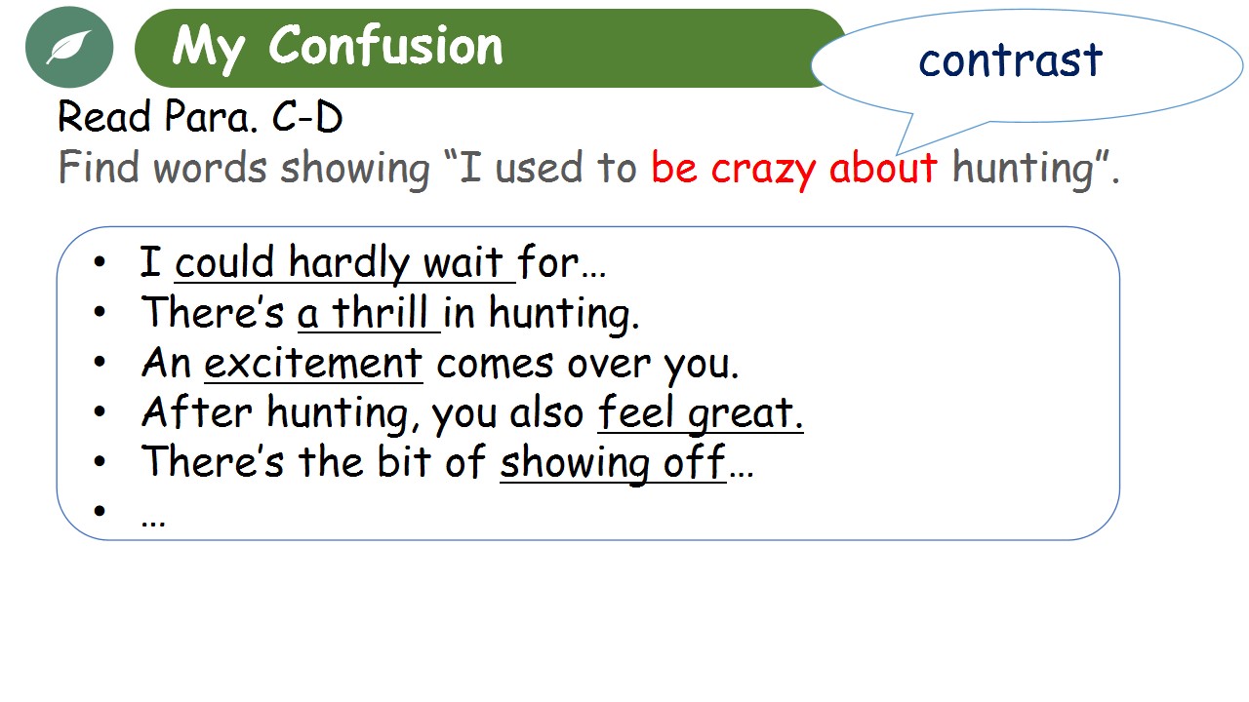Select the 'My Confusion' title banner
The width and height of the screenshot is (1249, 702).
click(x=489, y=48)
